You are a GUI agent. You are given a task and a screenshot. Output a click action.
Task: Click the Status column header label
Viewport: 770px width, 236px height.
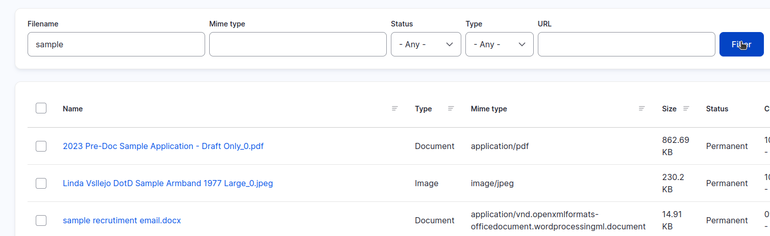point(717,109)
